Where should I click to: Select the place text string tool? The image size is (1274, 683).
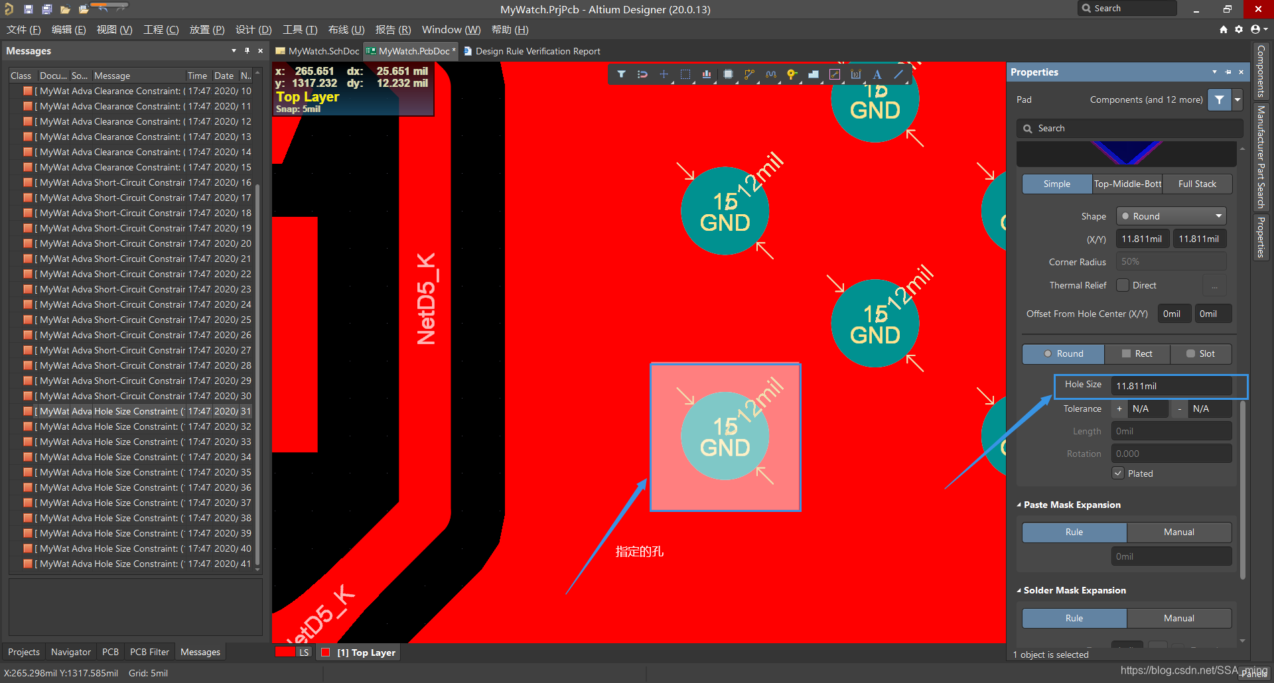click(x=877, y=74)
